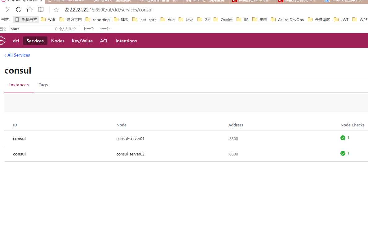Select Services in the Consul navigation
The height and width of the screenshot is (225, 368).
click(x=35, y=41)
